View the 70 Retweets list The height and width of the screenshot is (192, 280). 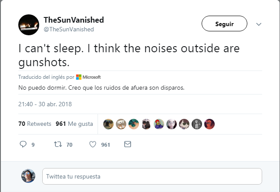click(x=35, y=124)
